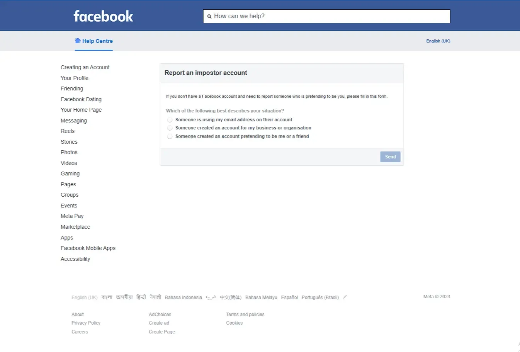Screen dimensions: 520x352
Task: Open Gaming topic
Action: point(70,173)
